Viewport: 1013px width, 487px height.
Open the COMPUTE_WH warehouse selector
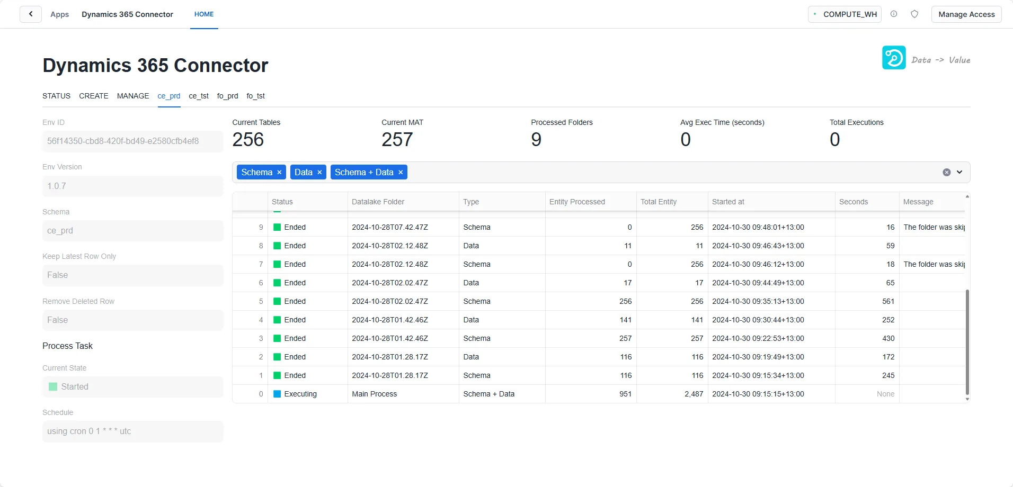pos(845,14)
